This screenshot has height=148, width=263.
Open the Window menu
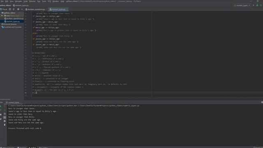[x=56, y=1]
